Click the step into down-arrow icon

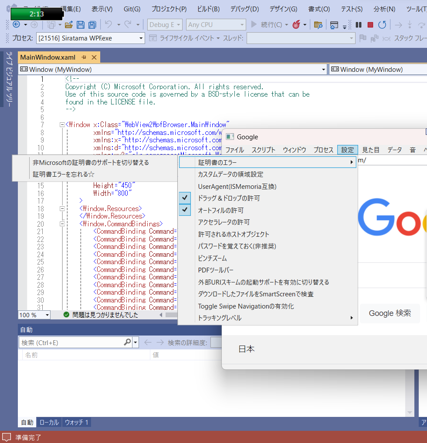(410, 25)
